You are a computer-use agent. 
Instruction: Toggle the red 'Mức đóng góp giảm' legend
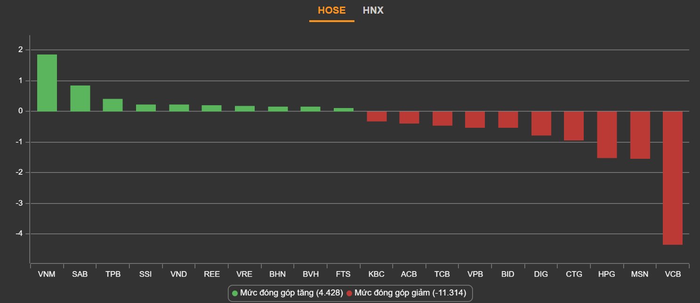tap(410, 294)
